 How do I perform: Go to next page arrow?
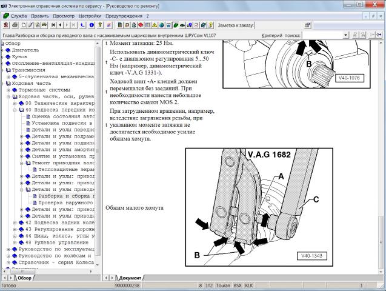click(x=67, y=25)
